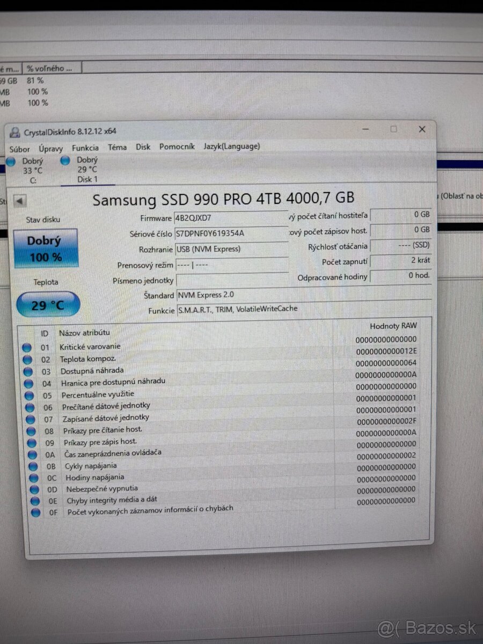This screenshot has width=483, height=644.
Task: Click the RAW value 0000000000002F
Action: click(386, 421)
